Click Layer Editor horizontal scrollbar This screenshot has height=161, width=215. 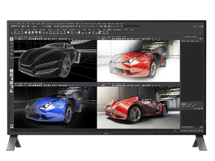(x=192, y=127)
